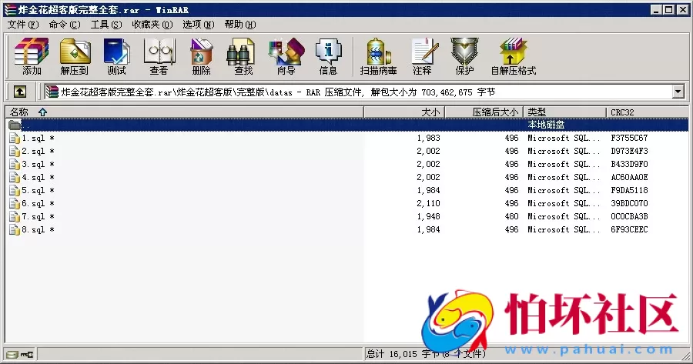Open the 工具(S) menu
This screenshot has height=364, width=693.
pyautogui.click(x=106, y=25)
